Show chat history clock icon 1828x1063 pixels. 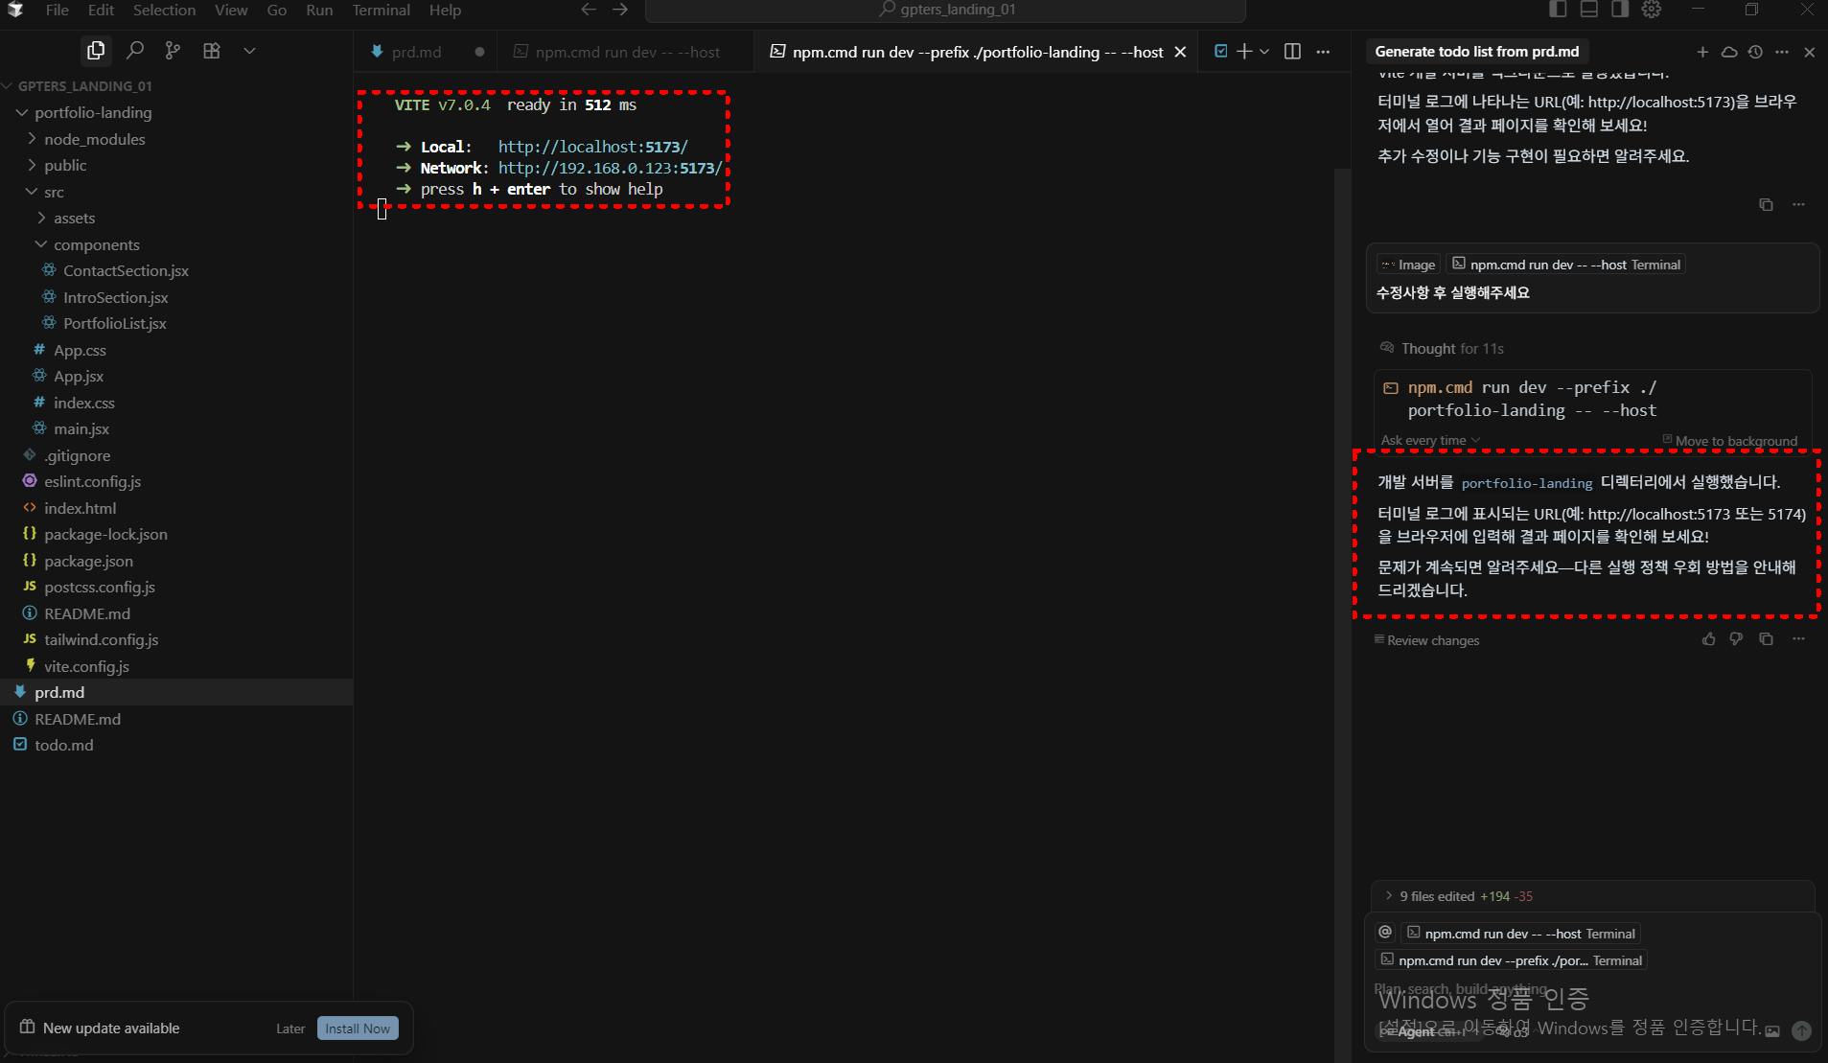(1755, 52)
